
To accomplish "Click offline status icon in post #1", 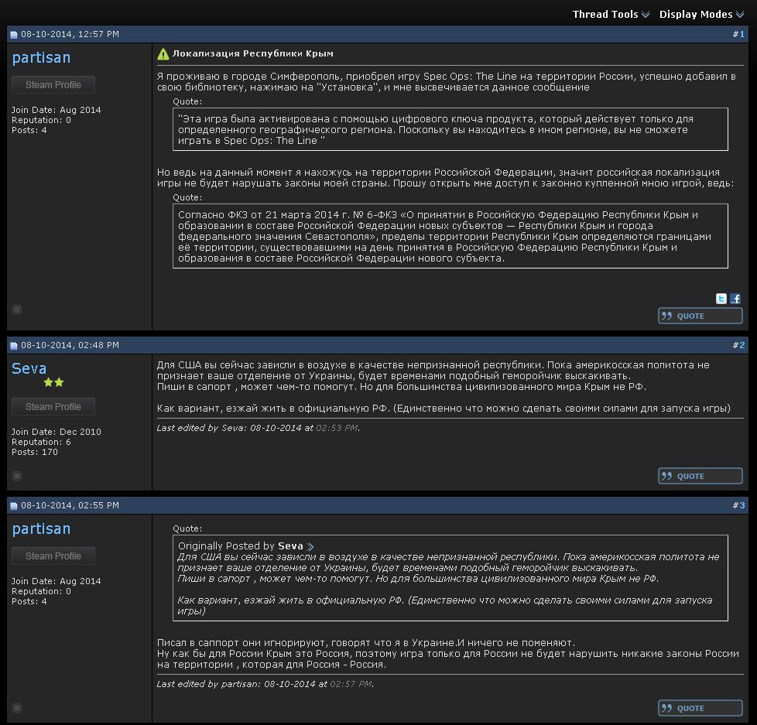I will [17, 309].
